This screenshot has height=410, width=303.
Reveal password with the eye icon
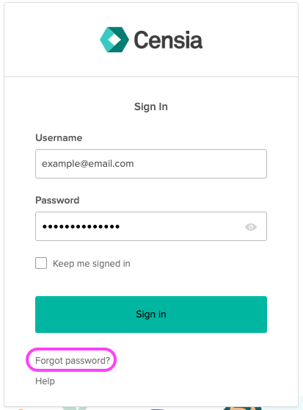(251, 227)
